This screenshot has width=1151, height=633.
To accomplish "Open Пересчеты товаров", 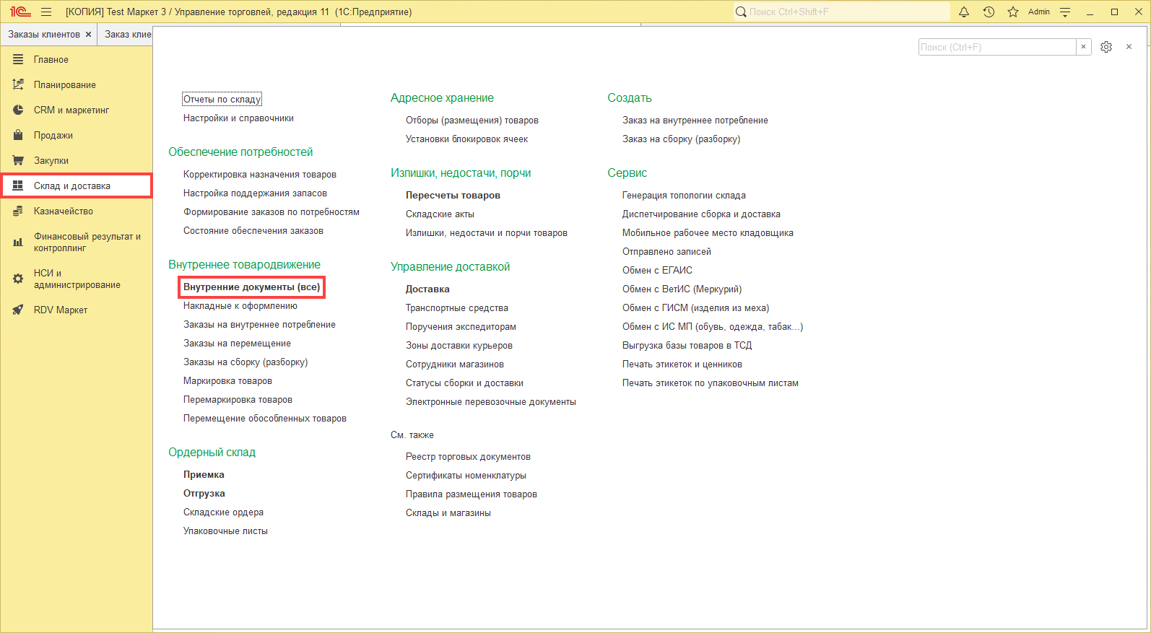I will (453, 196).
